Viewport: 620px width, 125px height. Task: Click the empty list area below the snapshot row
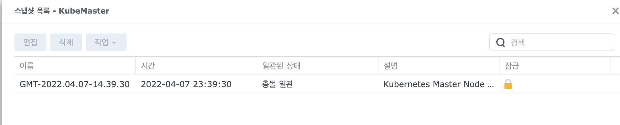317,109
